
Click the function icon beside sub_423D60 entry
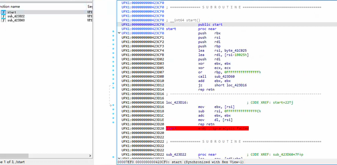pos(3,20)
